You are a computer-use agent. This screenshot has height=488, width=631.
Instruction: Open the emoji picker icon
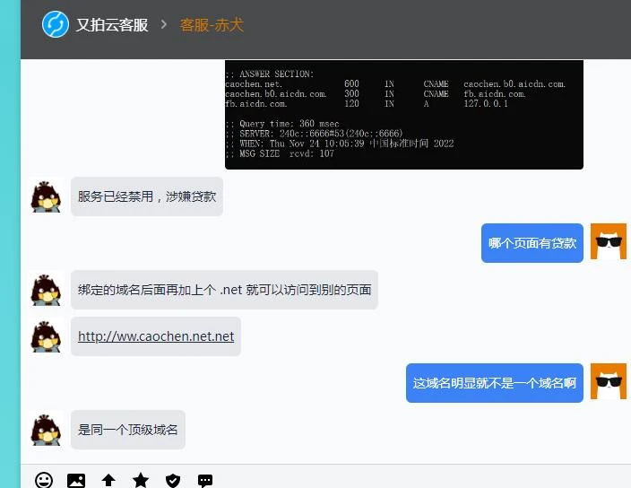[x=44, y=481]
